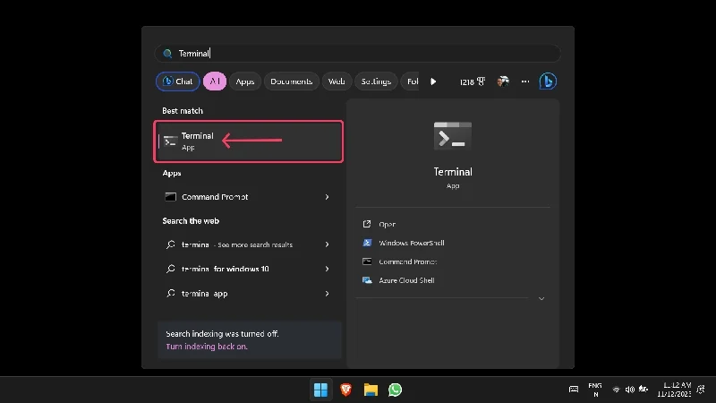The height and width of the screenshot is (403, 716).
Task: Expand the Command Prompt result chevron
Action: coord(327,197)
